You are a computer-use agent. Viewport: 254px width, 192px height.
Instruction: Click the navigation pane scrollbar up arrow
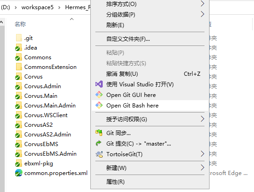(x=1, y=22)
